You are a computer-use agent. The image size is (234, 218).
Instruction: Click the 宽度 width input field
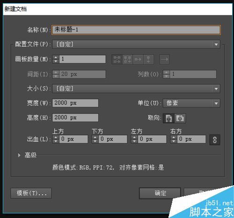pyautogui.click(x=75, y=103)
